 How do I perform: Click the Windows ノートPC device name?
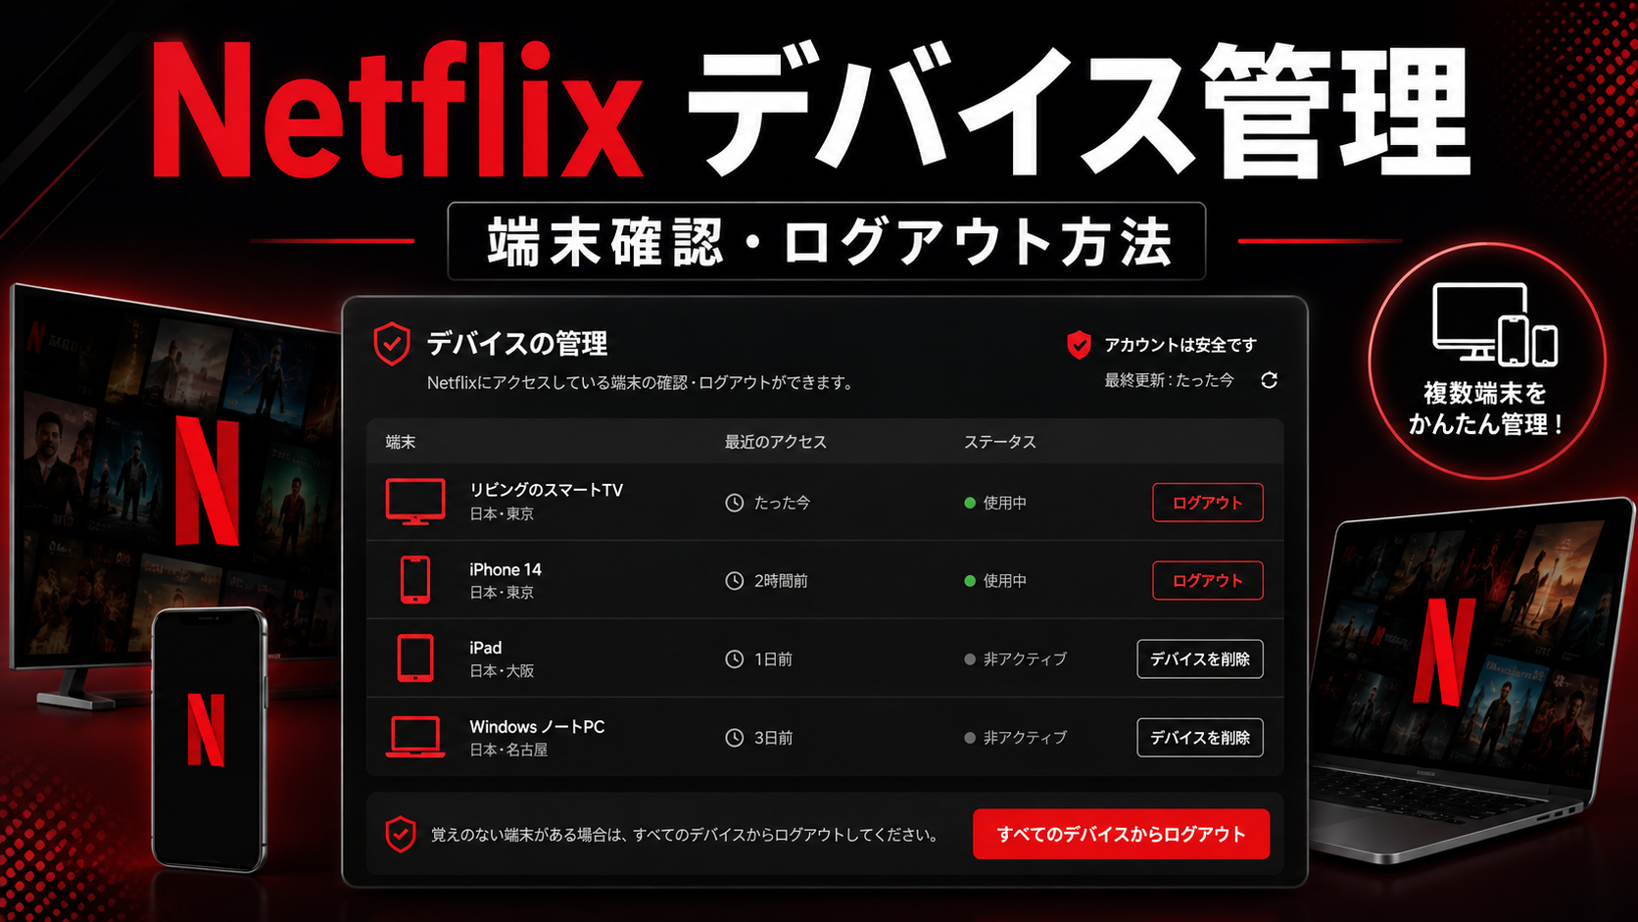(x=537, y=727)
